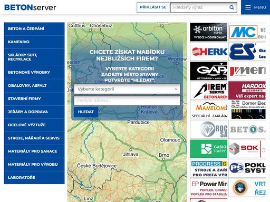270x202 pixels.
Task: Open STAVEBNÍ FIRMY category
Action: 34,99
